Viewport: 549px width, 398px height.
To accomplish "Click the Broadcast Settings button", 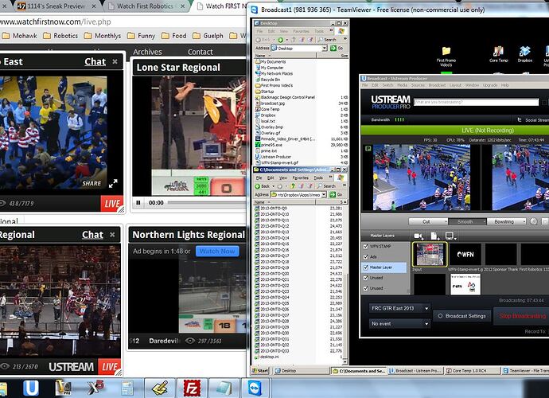I will 461,316.
